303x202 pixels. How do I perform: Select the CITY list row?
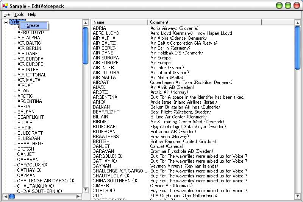tap(192, 196)
